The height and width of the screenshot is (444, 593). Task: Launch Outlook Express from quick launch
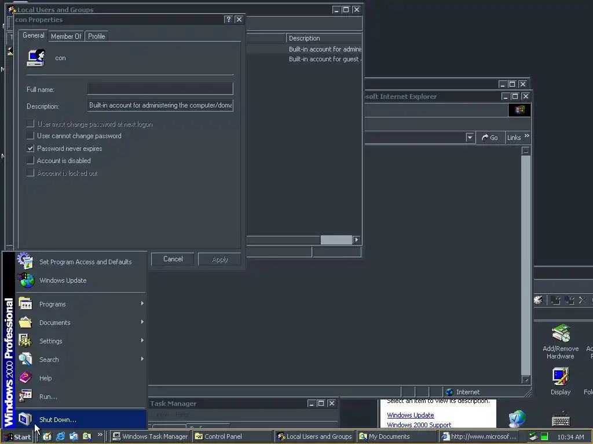[x=74, y=436]
